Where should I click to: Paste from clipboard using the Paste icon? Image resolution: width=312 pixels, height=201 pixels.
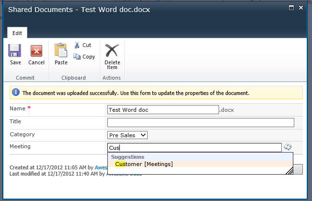(61, 51)
